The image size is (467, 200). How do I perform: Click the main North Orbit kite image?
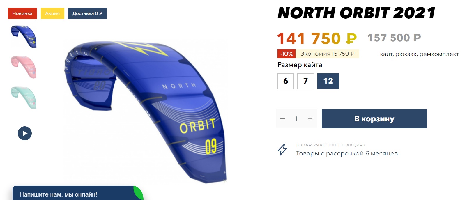pyautogui.click(x=146, y=112)
